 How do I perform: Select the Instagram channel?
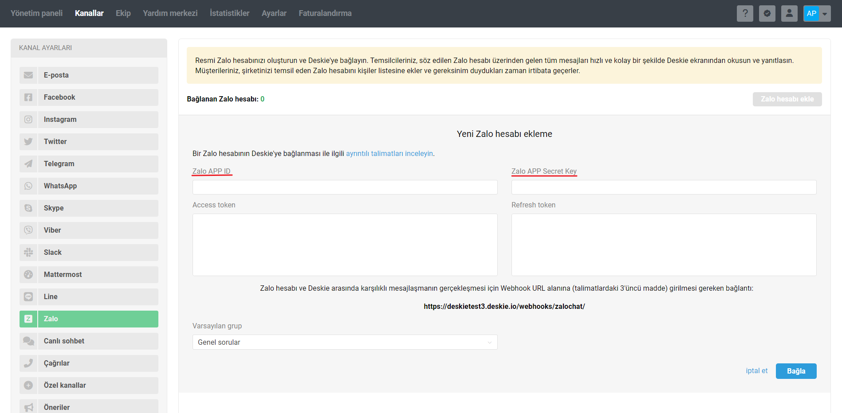pyautogui.click(x=89, y=120)
